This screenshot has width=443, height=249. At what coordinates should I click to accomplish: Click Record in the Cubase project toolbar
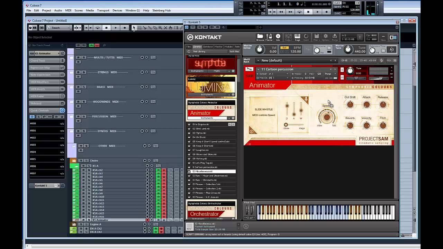coord(125,28)
